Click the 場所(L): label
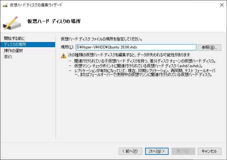This screenshot has height=160, width=227. [x=67, y=47]
